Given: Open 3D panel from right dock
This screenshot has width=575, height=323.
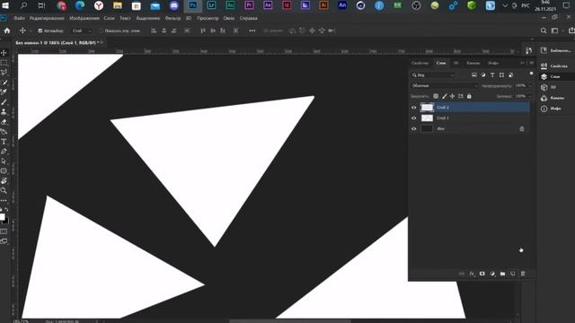Looking at the screenshot, I should click(549, 87).
